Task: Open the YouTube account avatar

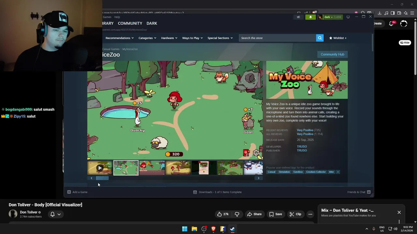Action: click(404, 24)
